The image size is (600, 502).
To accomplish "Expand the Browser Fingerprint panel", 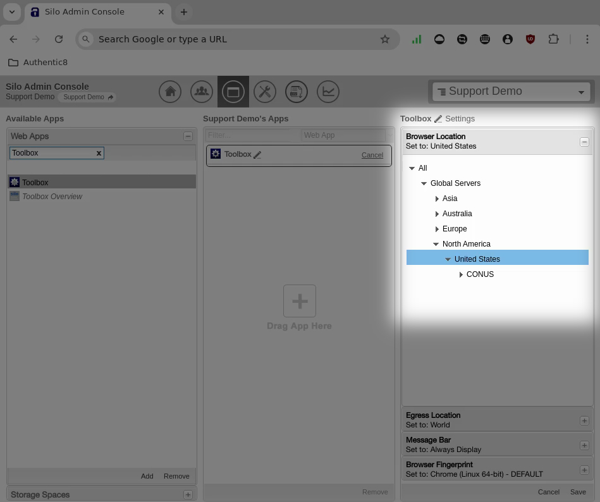I will pos(584,470).
